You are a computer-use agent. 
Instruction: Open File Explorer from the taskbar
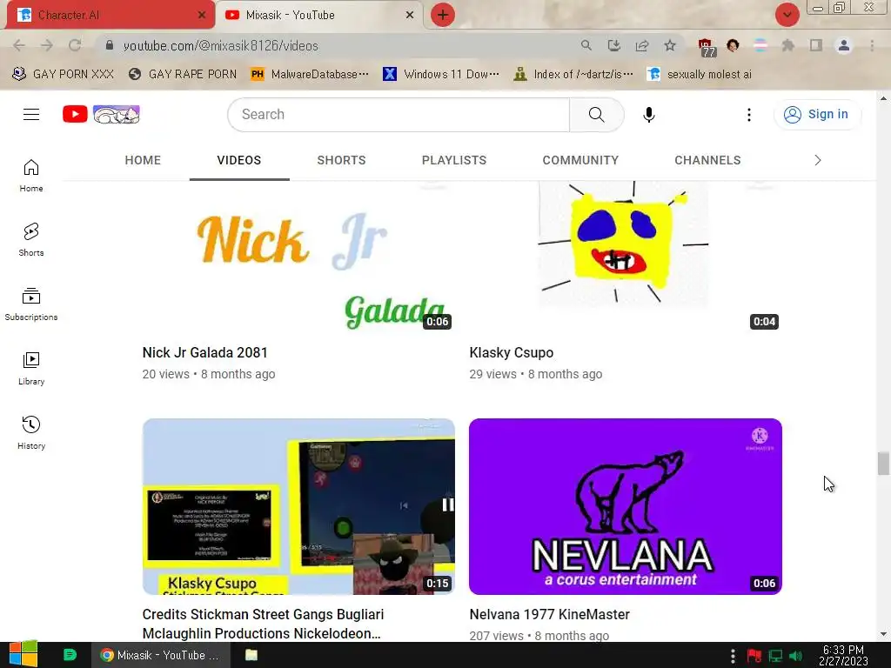(251, 655)
